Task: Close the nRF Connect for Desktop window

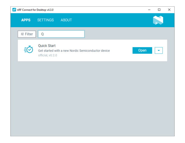Action: tap(169, 10)
